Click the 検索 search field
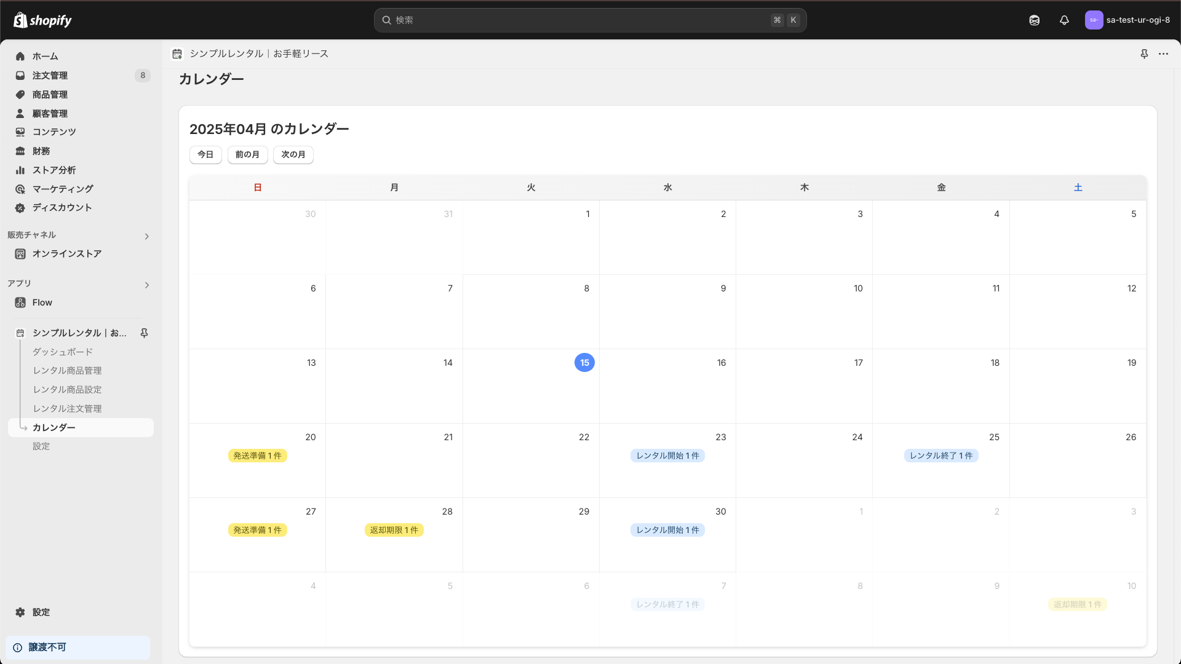This screenshot has width=1181, height=664. point(578,20)
